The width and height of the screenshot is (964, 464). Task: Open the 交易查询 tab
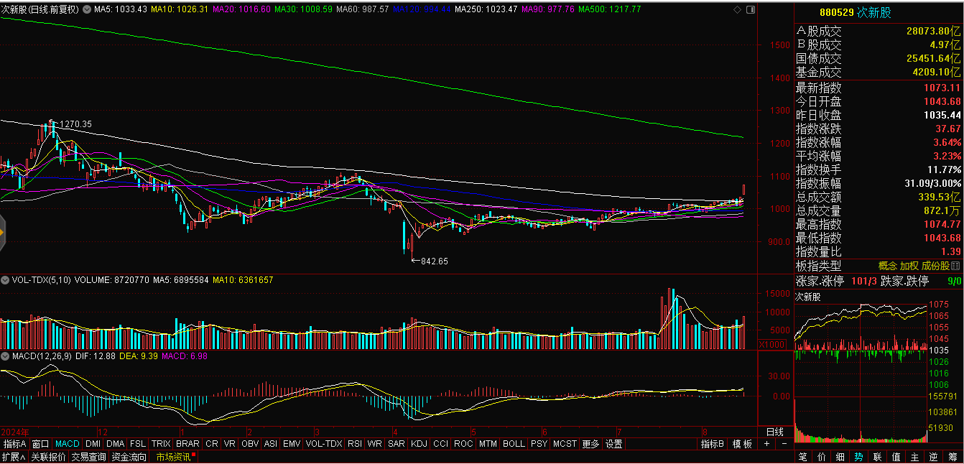coord(89,457)
